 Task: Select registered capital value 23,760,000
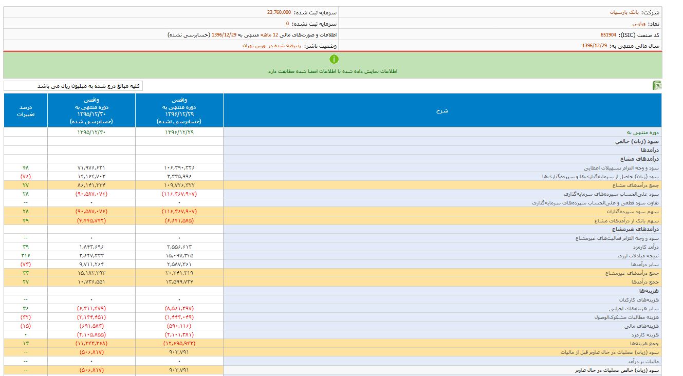coord(279,12)
